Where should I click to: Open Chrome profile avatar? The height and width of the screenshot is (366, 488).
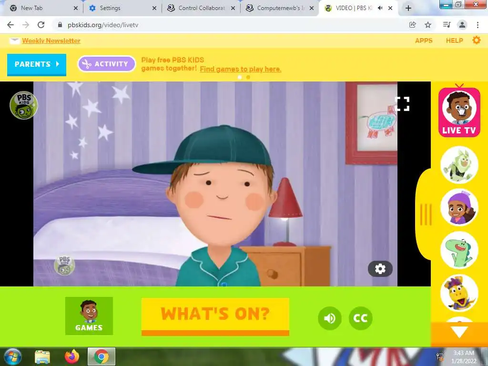[x=462, y=25]
